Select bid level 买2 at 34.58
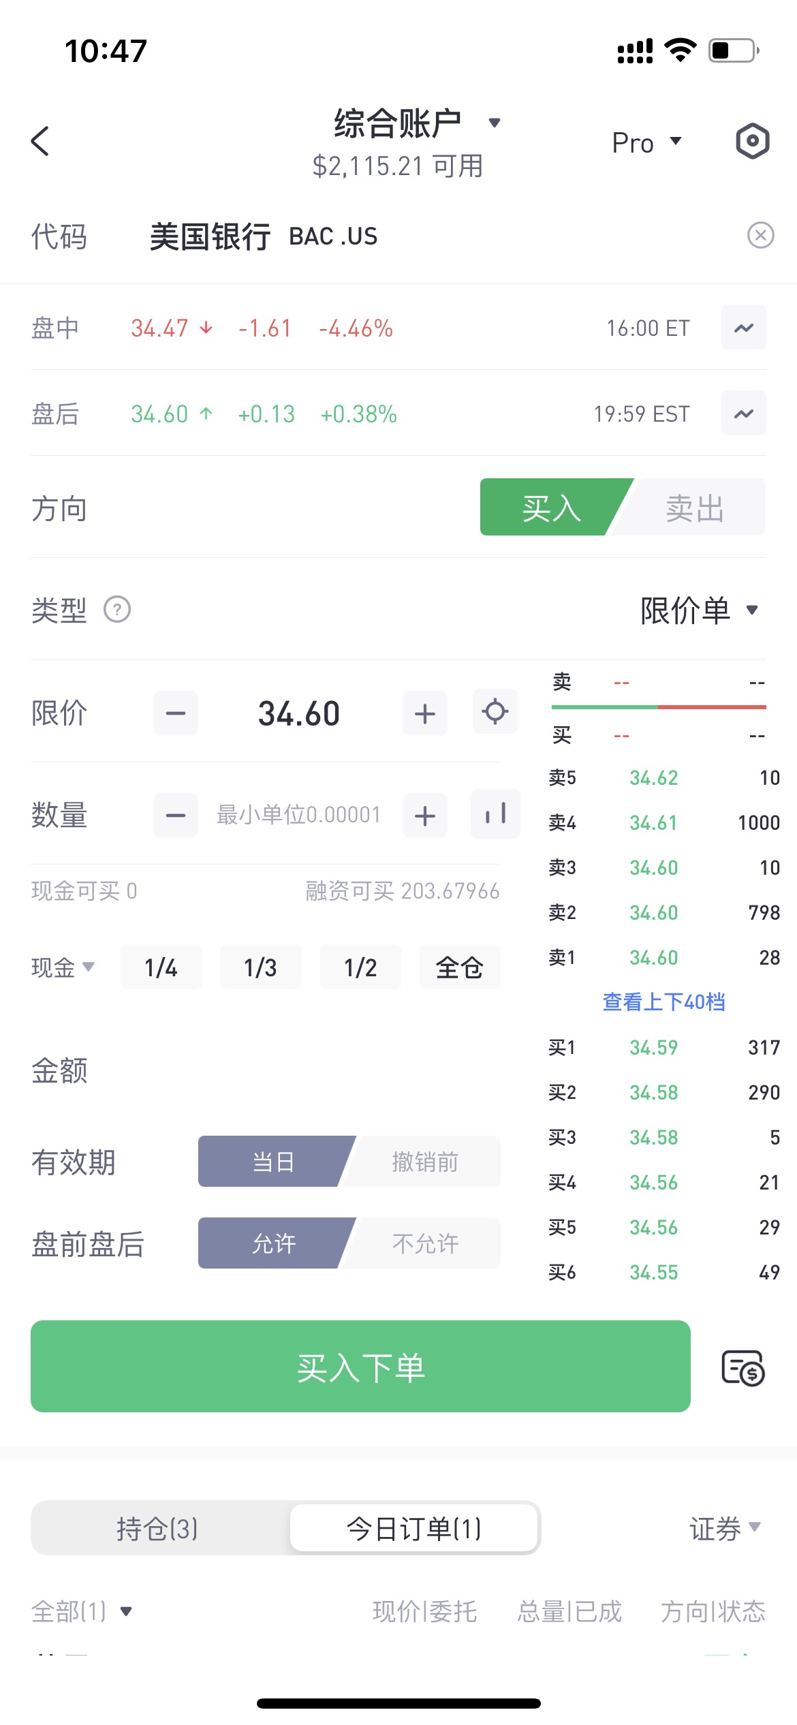The image size is (797, 1725). coord(664,1092)
